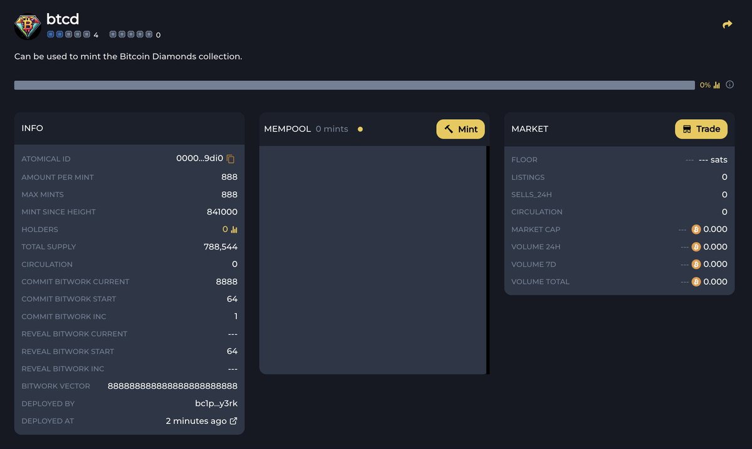The width and height of the screenshot is (752, 449).
Task: Click the first blue chip indicator under btcd
Action: (51, 34)
